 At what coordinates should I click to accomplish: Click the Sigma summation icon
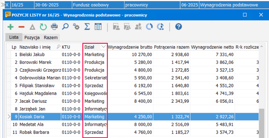(87, 27)
